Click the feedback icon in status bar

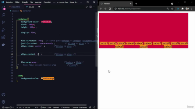tap(90, 107)
